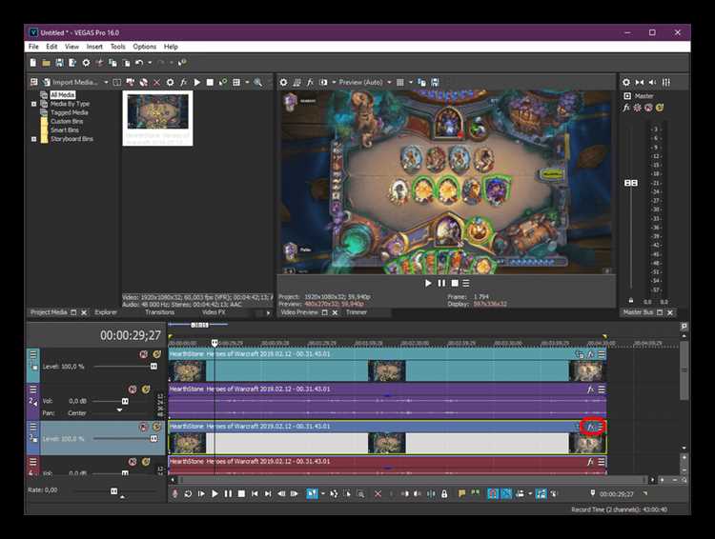Image resolution: width=715 pixels, height=539 pixels.
Task: Open Event FX on track 1 video event
Action: point(590,354)
